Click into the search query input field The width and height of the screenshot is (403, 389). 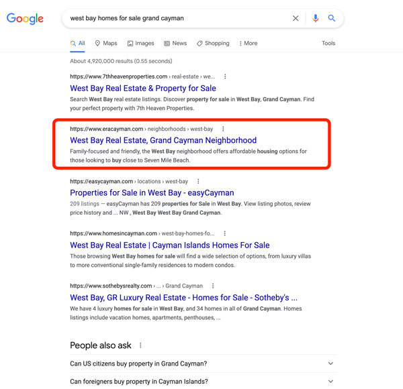pyautogui.click(x=177, y=18)
